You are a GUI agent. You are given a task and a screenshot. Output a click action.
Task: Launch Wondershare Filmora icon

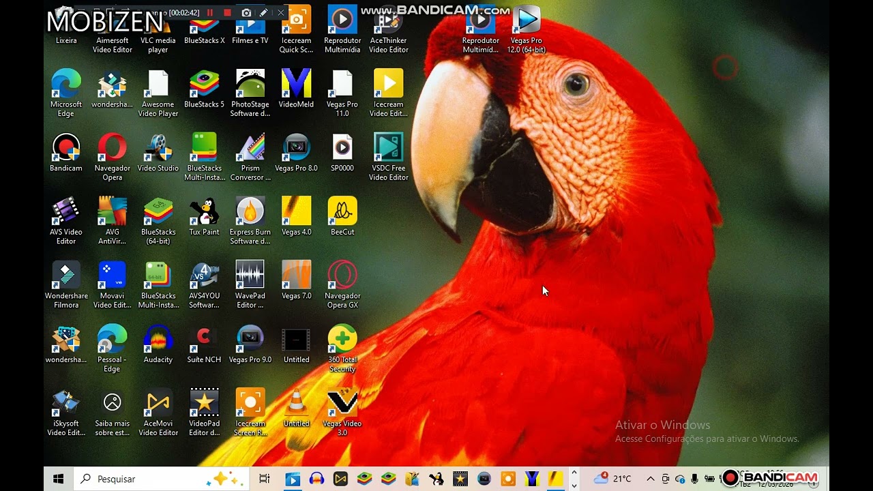pyautogui.click(x=66, y=285)
